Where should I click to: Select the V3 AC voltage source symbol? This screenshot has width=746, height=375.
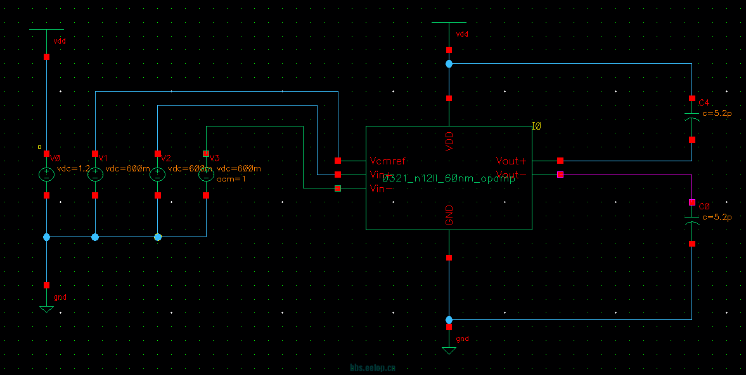click(206, 175)
